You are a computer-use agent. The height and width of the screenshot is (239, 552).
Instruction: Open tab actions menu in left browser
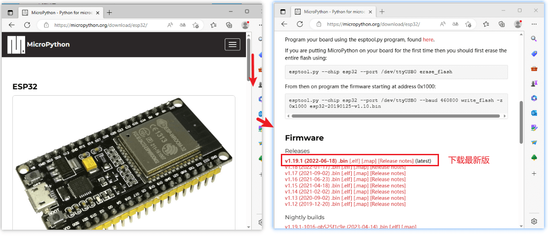(11, 12)
